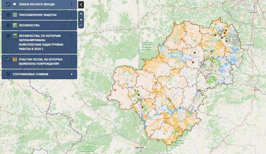Uncheck Земли лесного фонда layer
The image size is (266, 154).
pos(8,4)
